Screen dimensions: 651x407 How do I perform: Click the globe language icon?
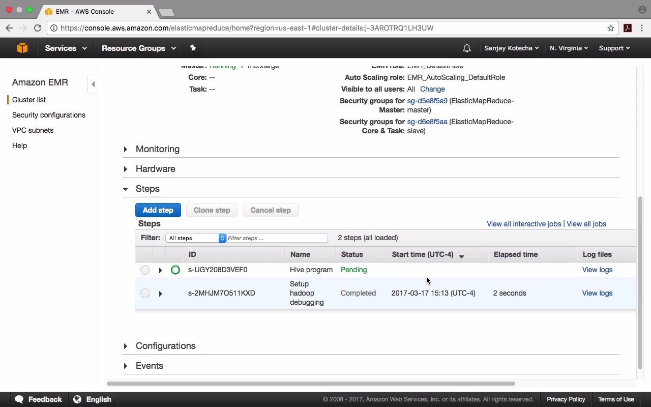coord(77,399)
